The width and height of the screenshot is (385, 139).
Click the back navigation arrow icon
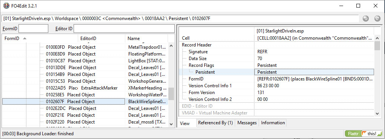366,19
